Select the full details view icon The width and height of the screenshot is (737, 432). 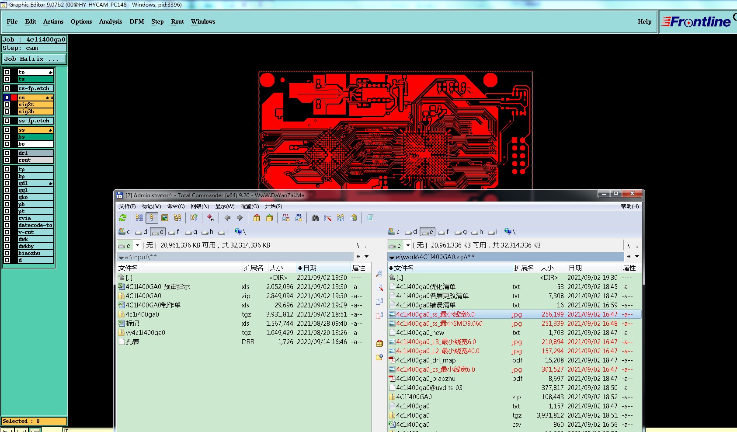pos(152,218)
